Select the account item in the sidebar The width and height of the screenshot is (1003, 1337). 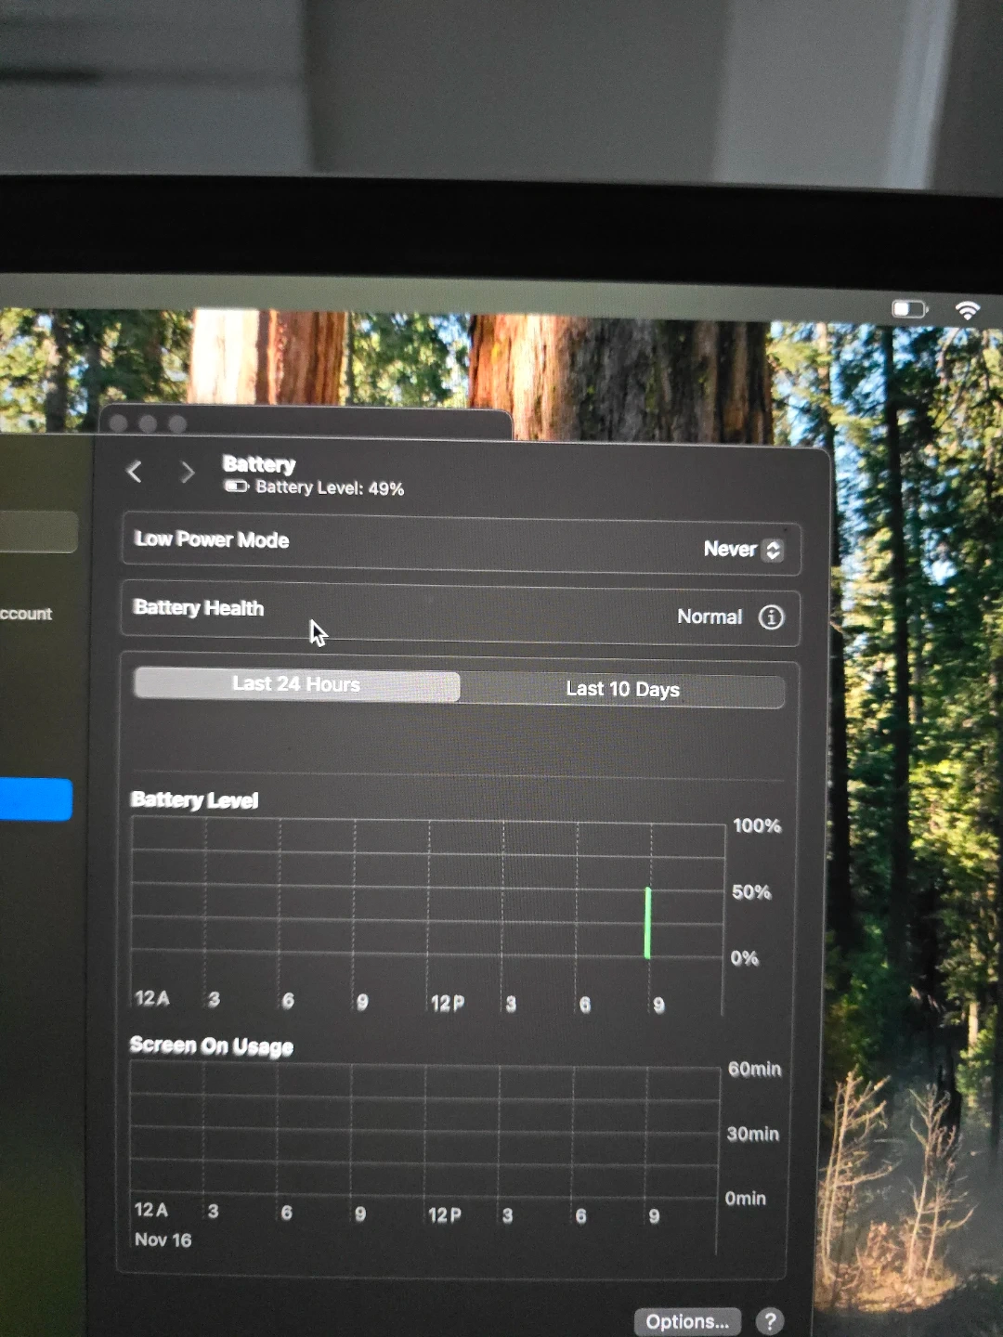26,614
